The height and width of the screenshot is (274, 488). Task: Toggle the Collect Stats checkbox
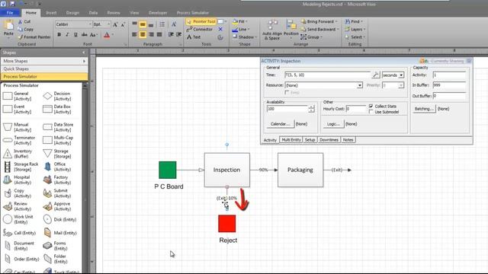pos(371,107)
